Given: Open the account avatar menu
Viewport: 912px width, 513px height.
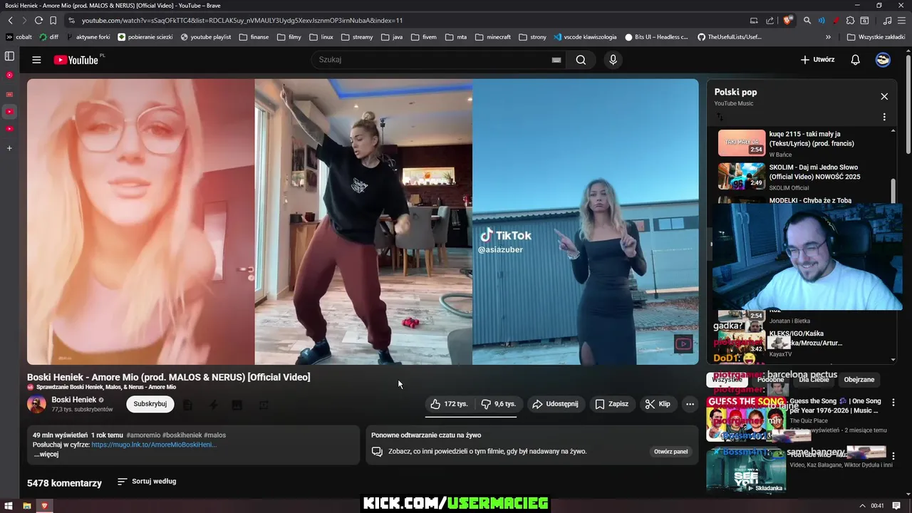Looking at the screenshot, I should point(883,60).
